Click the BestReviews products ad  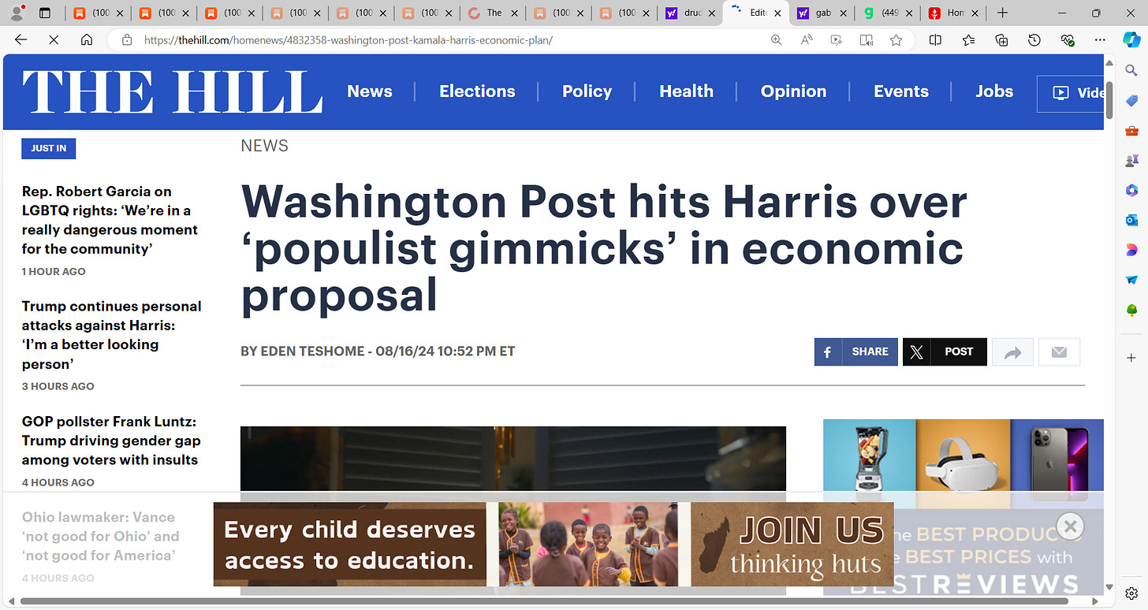click(x=963, y=507)
